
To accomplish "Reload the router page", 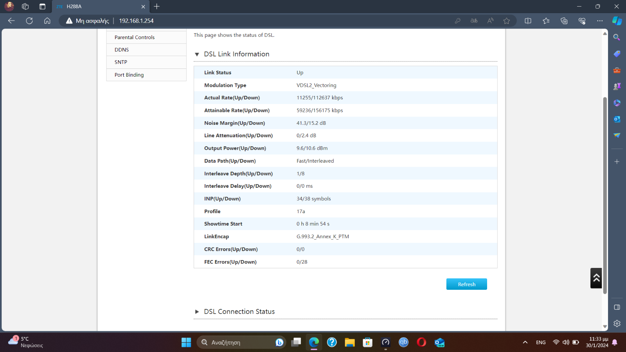I will click(x=29, y=21).
